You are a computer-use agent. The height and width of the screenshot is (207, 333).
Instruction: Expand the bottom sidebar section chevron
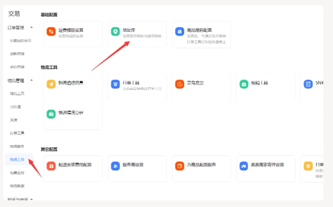point(32,199)
